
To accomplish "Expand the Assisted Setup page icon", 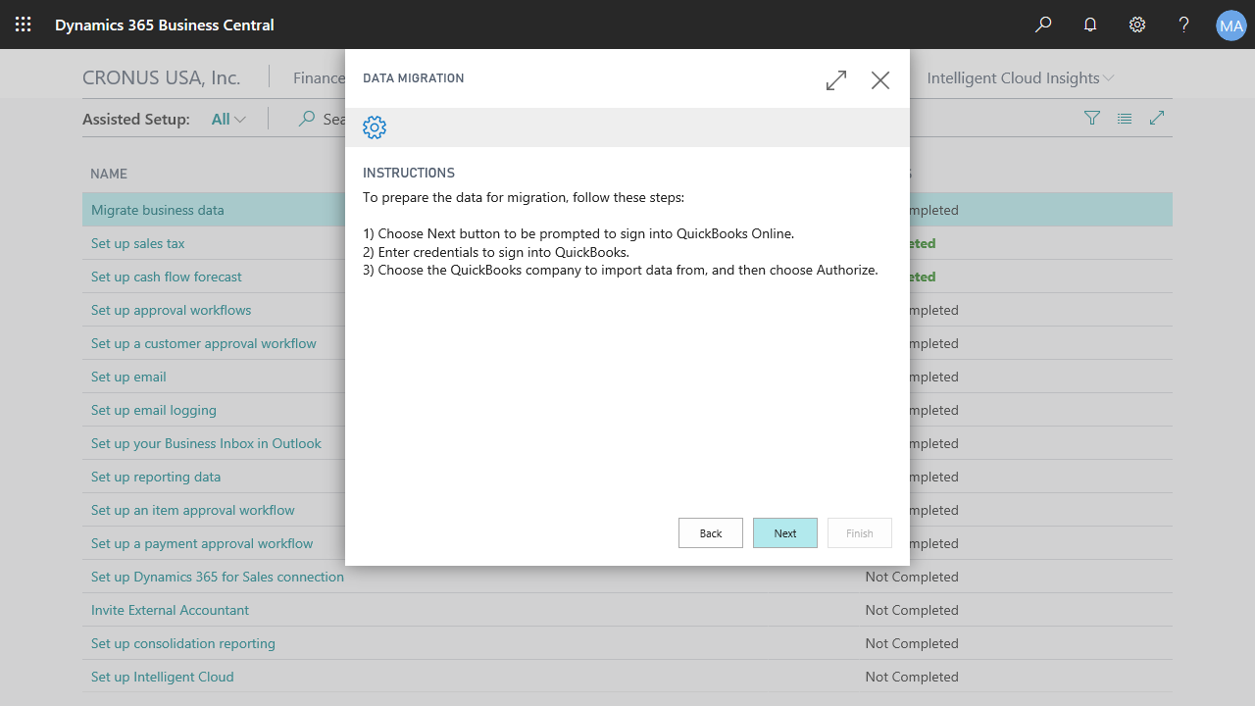I will [1157, 118].
